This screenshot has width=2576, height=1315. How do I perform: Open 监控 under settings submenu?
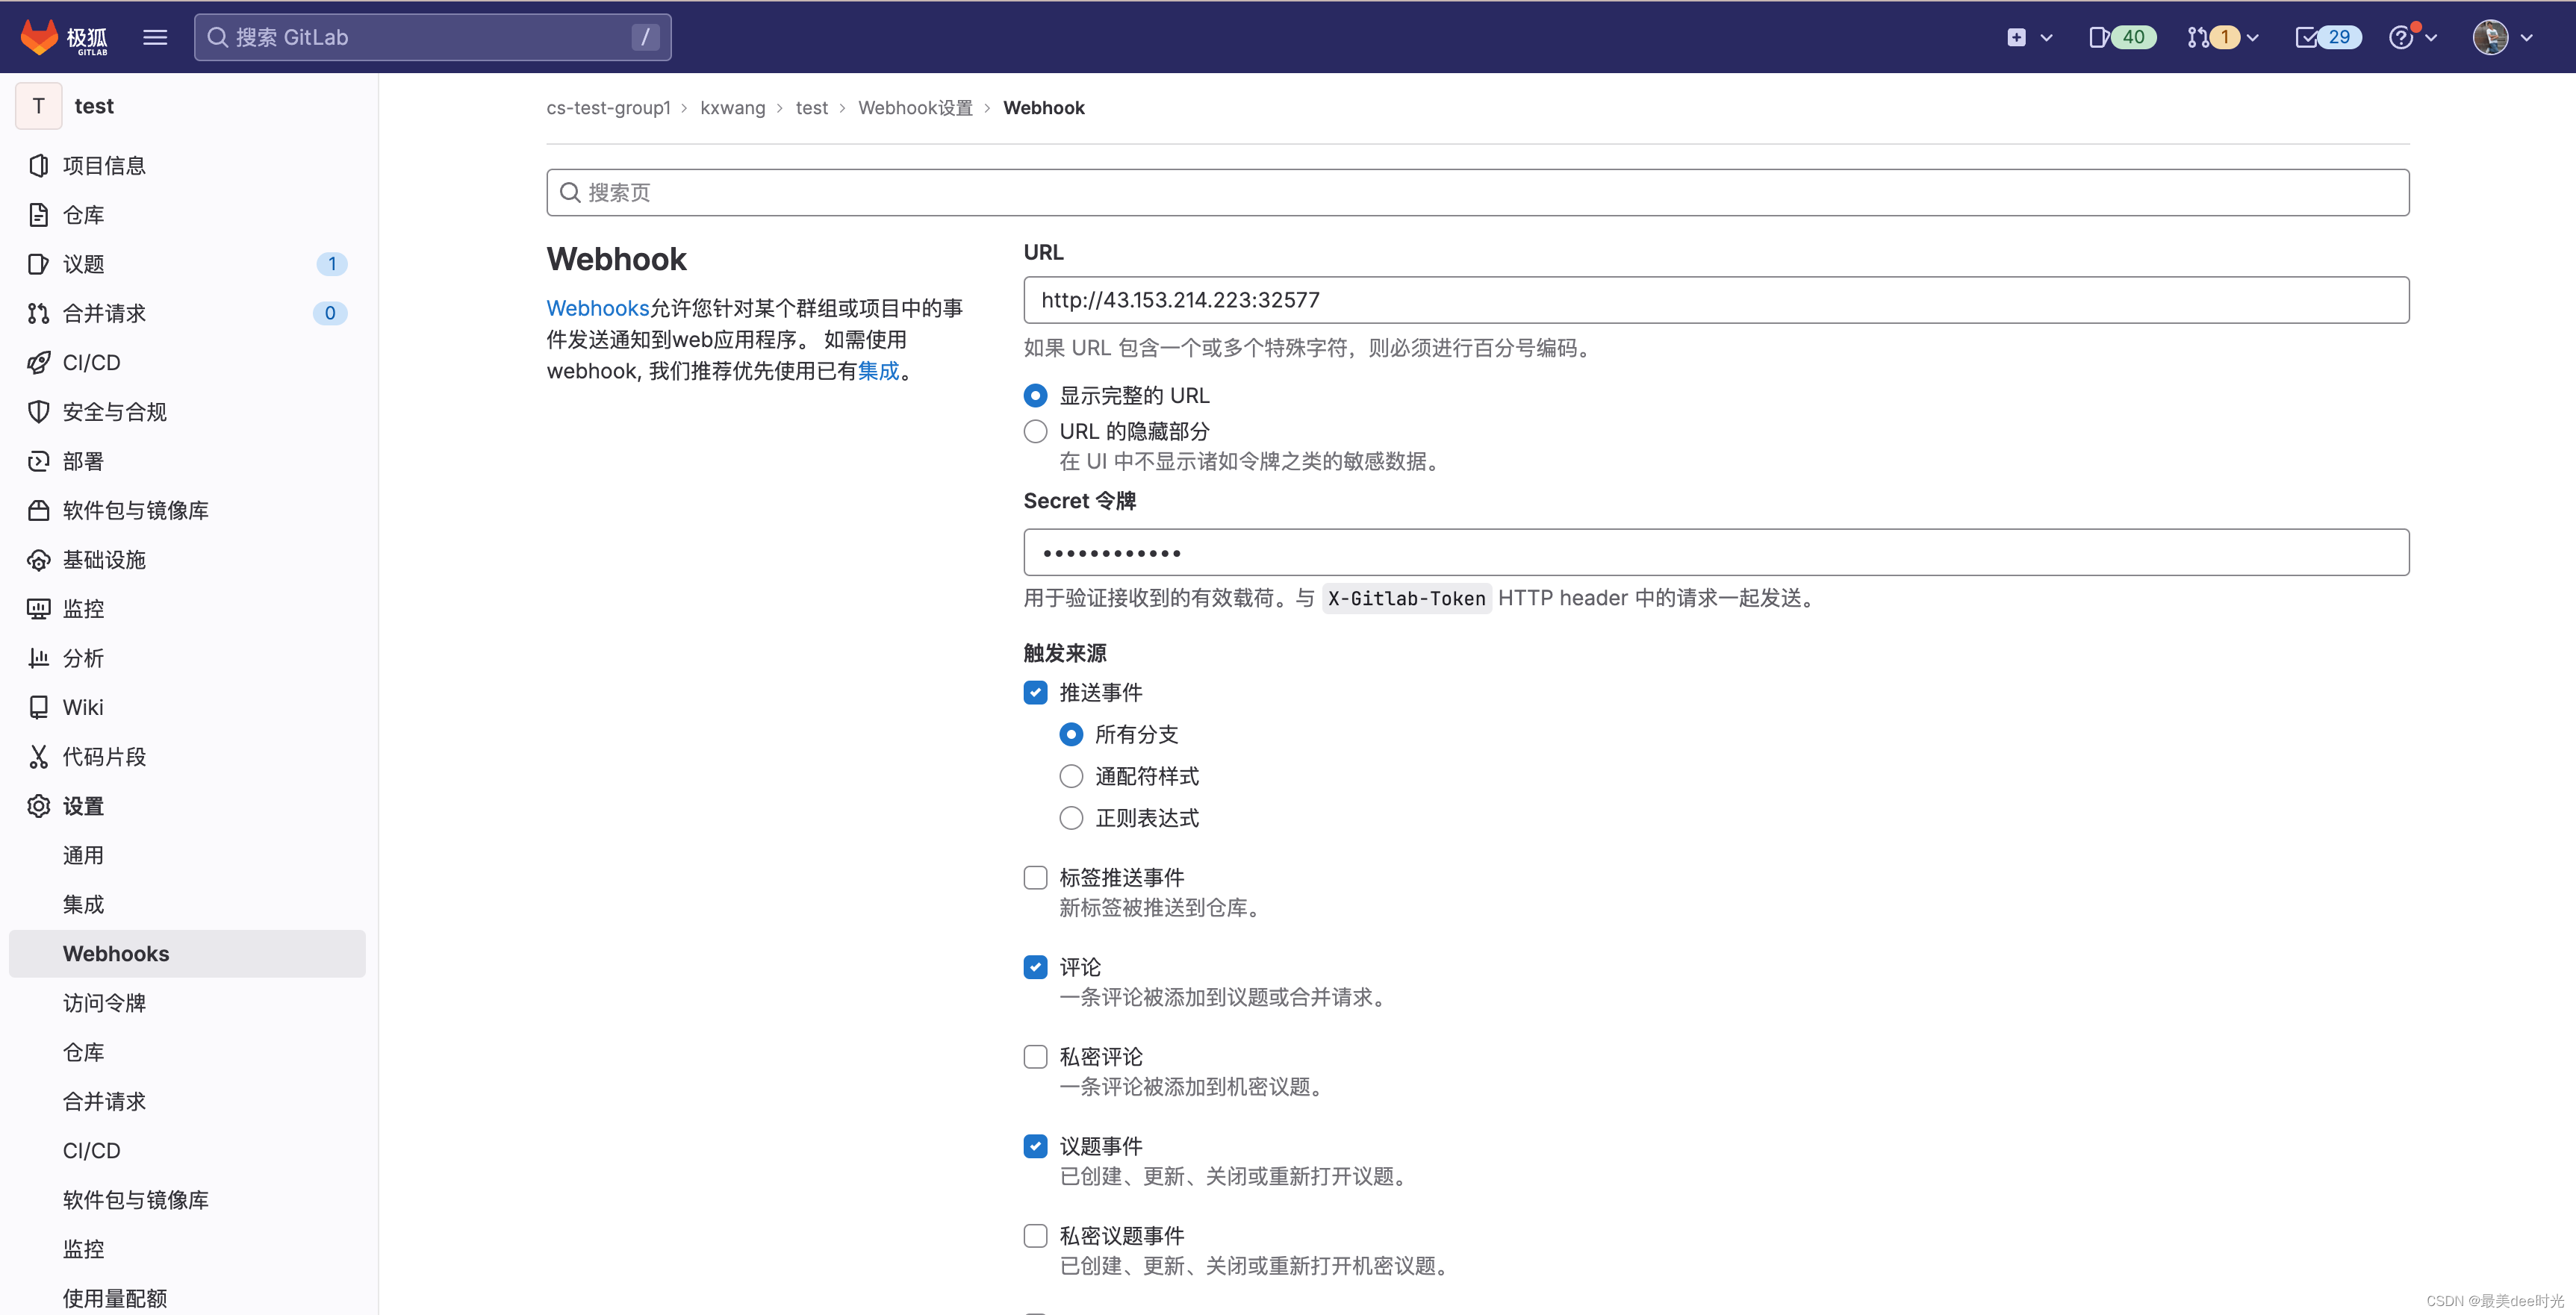point(187,1249)
